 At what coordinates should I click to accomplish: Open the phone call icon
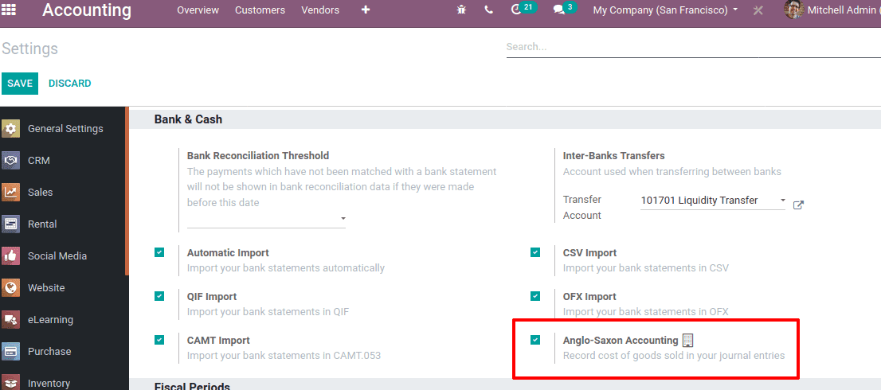(x=489, y=10)
